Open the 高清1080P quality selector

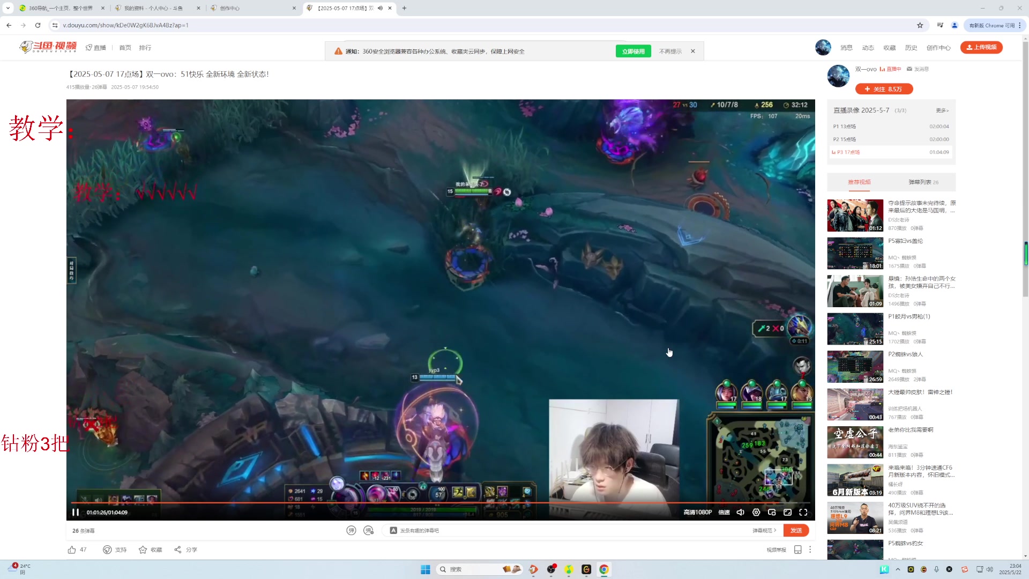click(697, 512)
